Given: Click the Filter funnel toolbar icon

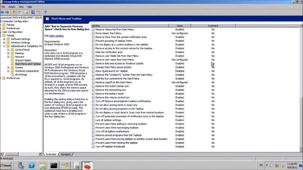Looking at the screenshot, I should pos(45,12).
